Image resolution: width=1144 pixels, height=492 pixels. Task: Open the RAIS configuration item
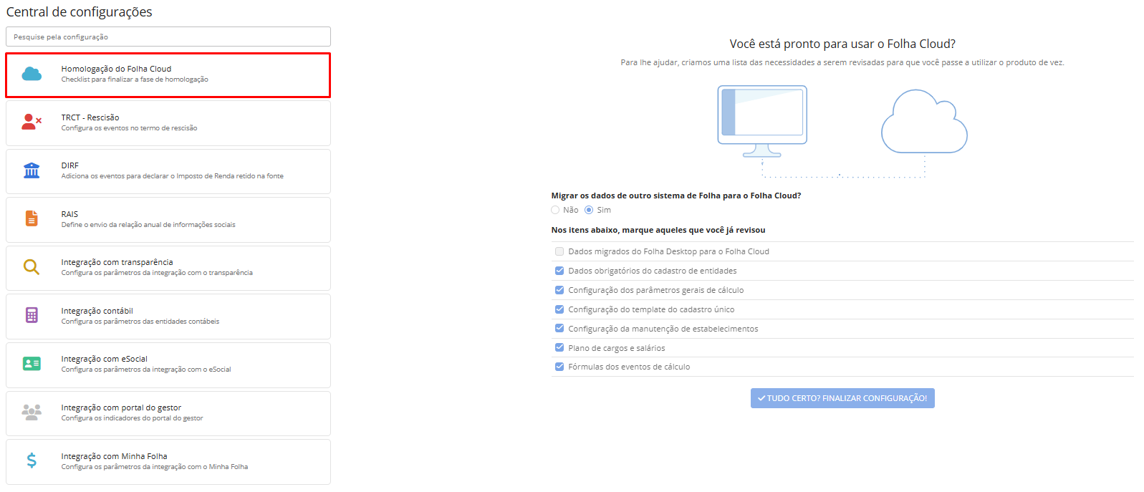[x=168, y=220]
